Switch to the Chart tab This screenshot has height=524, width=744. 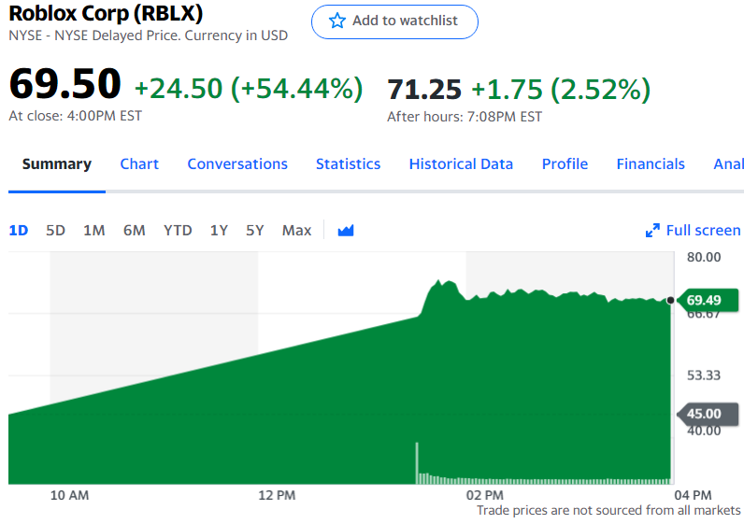click(139, 164)
